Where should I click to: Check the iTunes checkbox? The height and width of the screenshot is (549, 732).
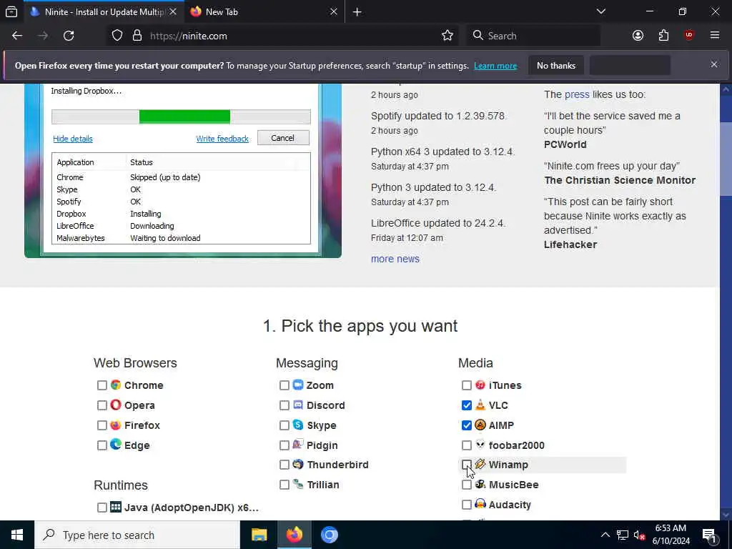[x=466, y=385]
